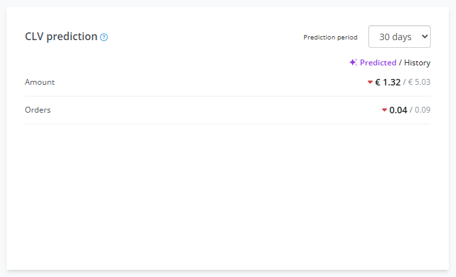Click the predicted orders value 0.04
This screenshot has height=277, width=456.
point(398,110)
